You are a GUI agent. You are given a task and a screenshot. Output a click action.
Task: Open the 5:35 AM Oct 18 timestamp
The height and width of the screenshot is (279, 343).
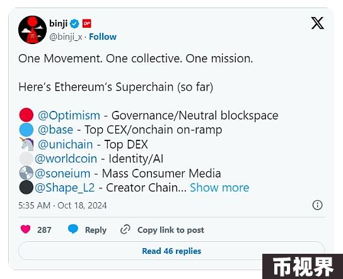[x=62, y=205]
